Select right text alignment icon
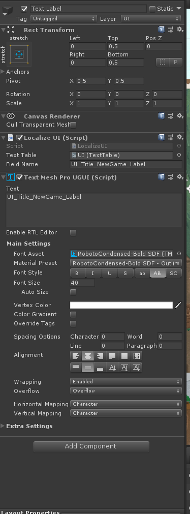The height and width of the screenshot is (514, 190). (100, 356)
